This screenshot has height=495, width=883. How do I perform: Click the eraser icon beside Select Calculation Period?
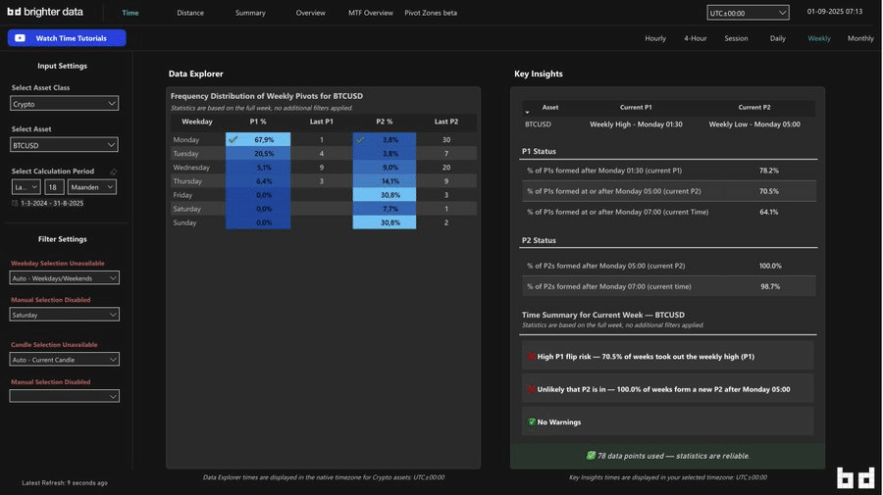(113, 172)
